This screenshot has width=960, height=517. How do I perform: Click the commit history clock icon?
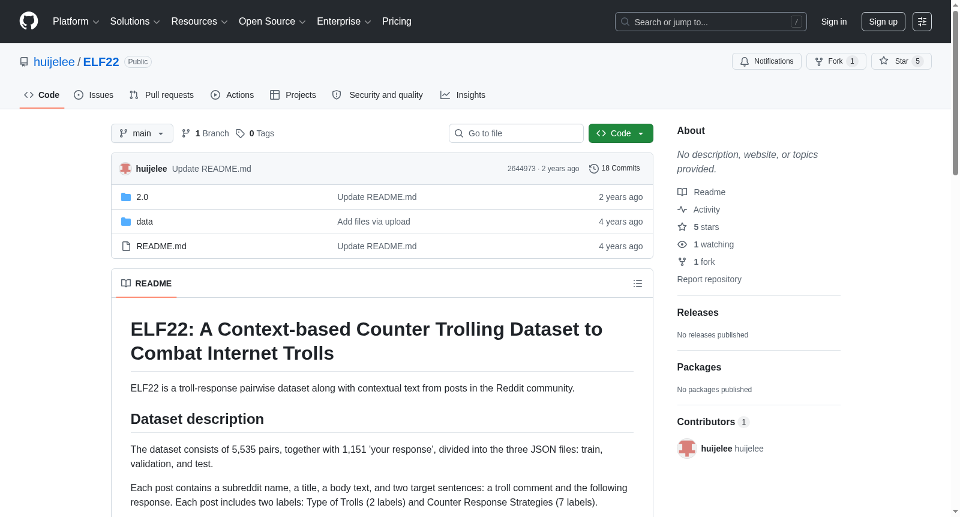(594, 169)
